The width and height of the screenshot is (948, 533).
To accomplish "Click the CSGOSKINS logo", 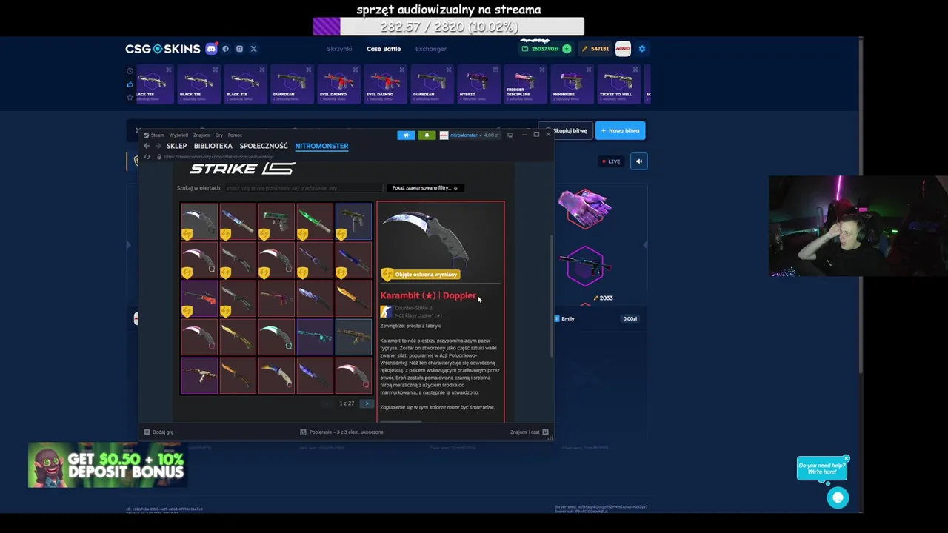I will click(x=162, y=49).
